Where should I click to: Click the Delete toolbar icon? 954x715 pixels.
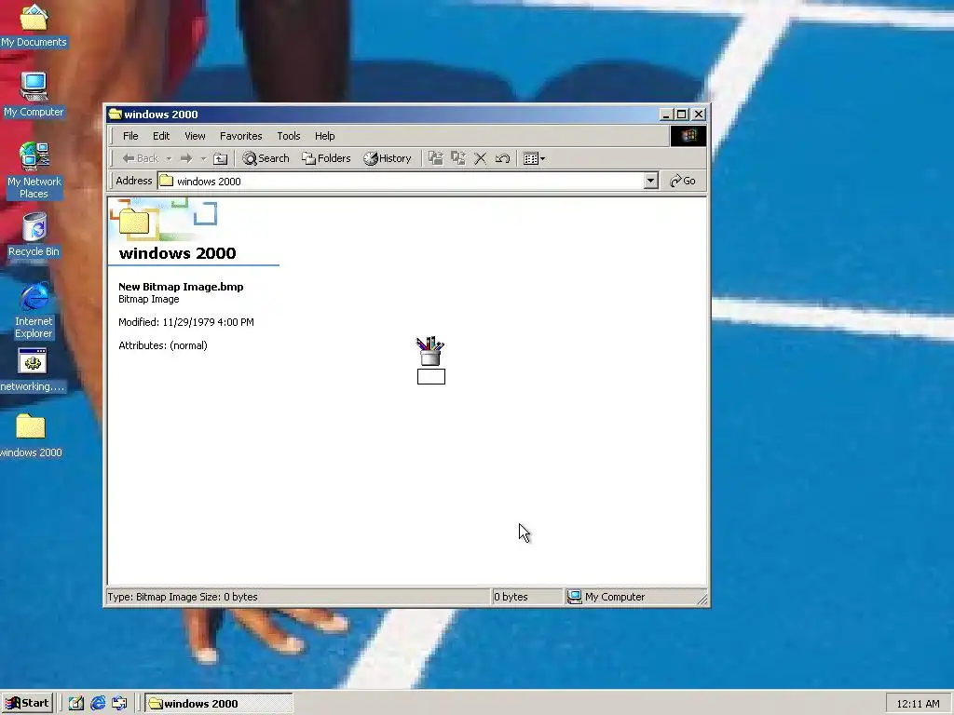pos(480,158)
